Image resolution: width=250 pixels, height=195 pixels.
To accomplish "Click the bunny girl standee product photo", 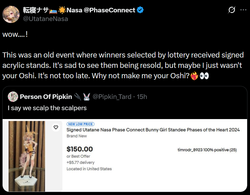I will coord(27,156).
